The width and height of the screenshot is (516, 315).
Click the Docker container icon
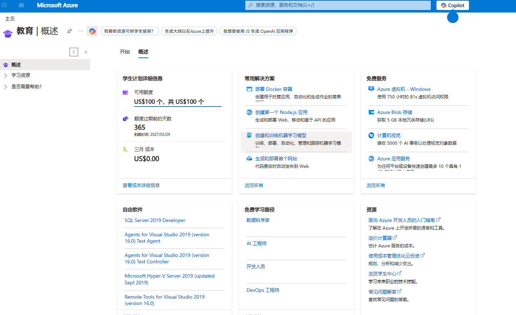pyautogui.click(x=249, y=89)
